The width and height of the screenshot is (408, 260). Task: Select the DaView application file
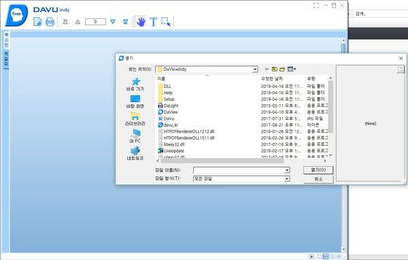[x=168, y=112]
